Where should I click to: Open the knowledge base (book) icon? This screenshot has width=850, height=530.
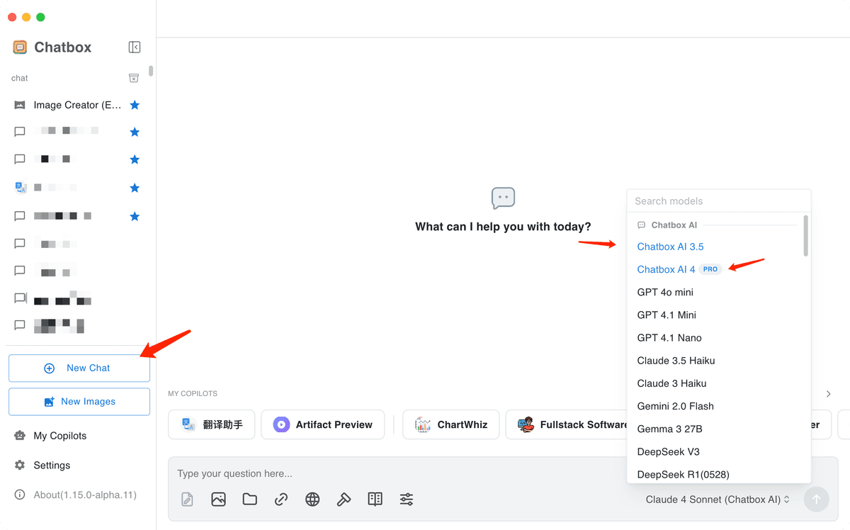point(375,499)
